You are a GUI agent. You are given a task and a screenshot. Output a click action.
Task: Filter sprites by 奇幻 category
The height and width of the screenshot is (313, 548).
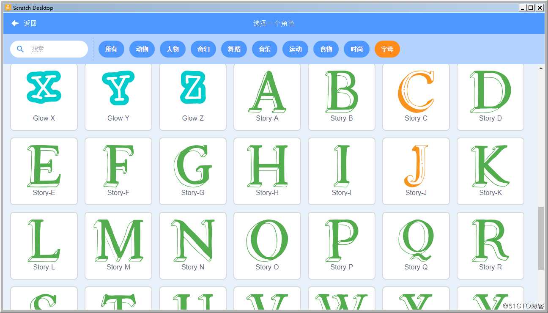tap(203, 49)
